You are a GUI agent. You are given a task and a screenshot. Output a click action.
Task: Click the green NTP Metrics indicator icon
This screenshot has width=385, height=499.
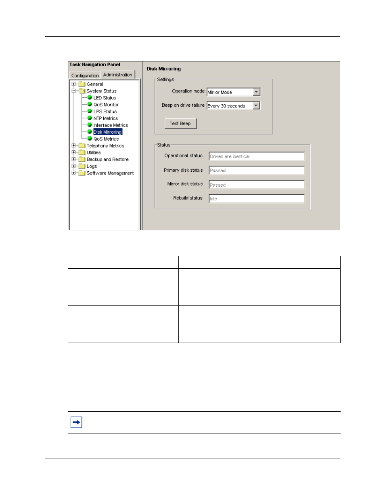[x=90, y=118]
